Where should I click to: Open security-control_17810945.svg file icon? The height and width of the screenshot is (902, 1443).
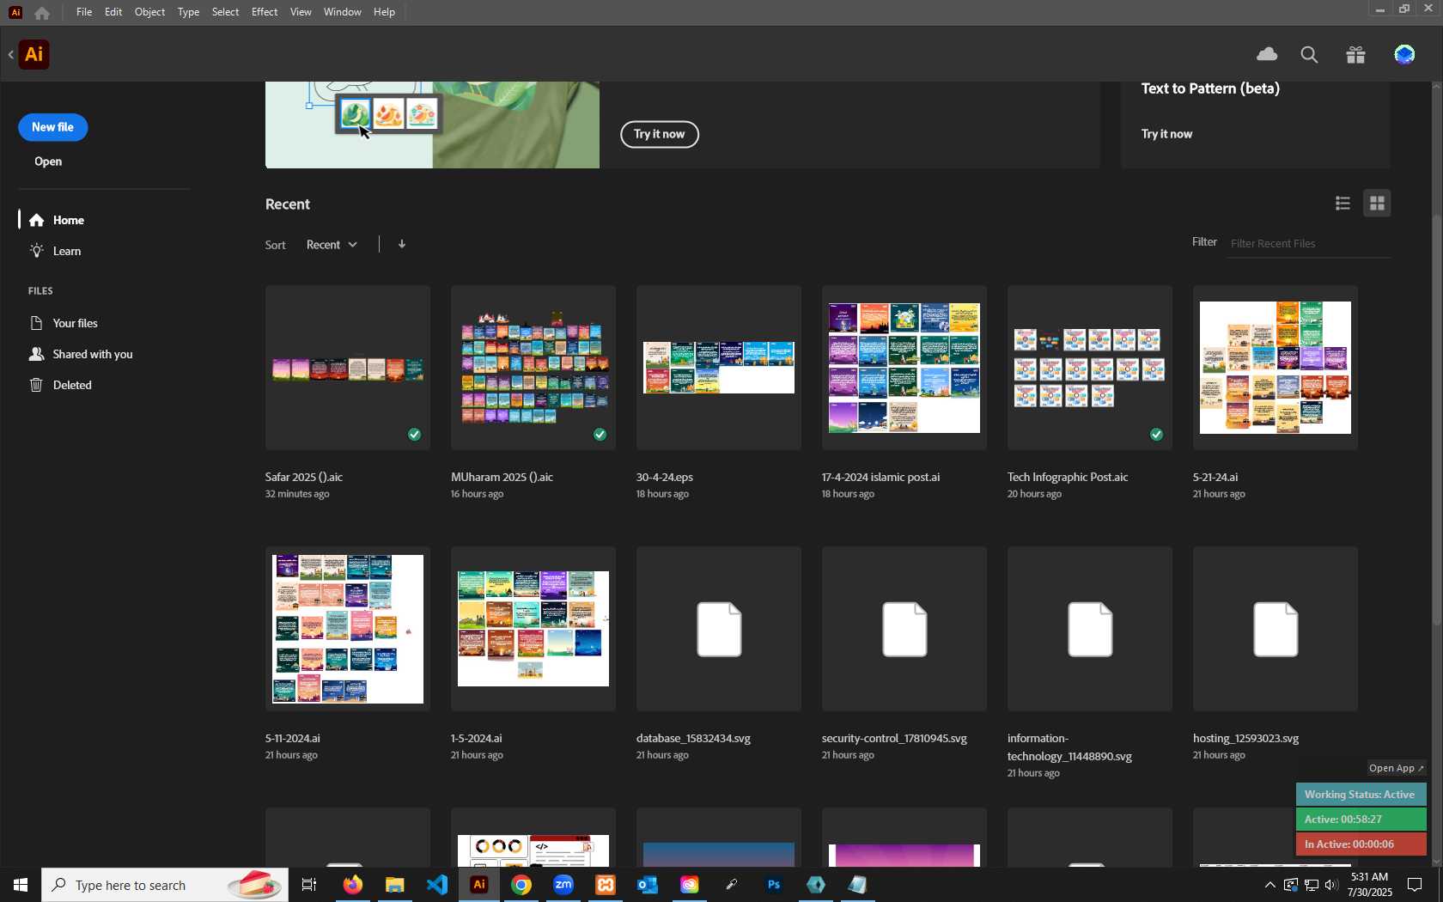pyautogui.click(x=904, y=629)
